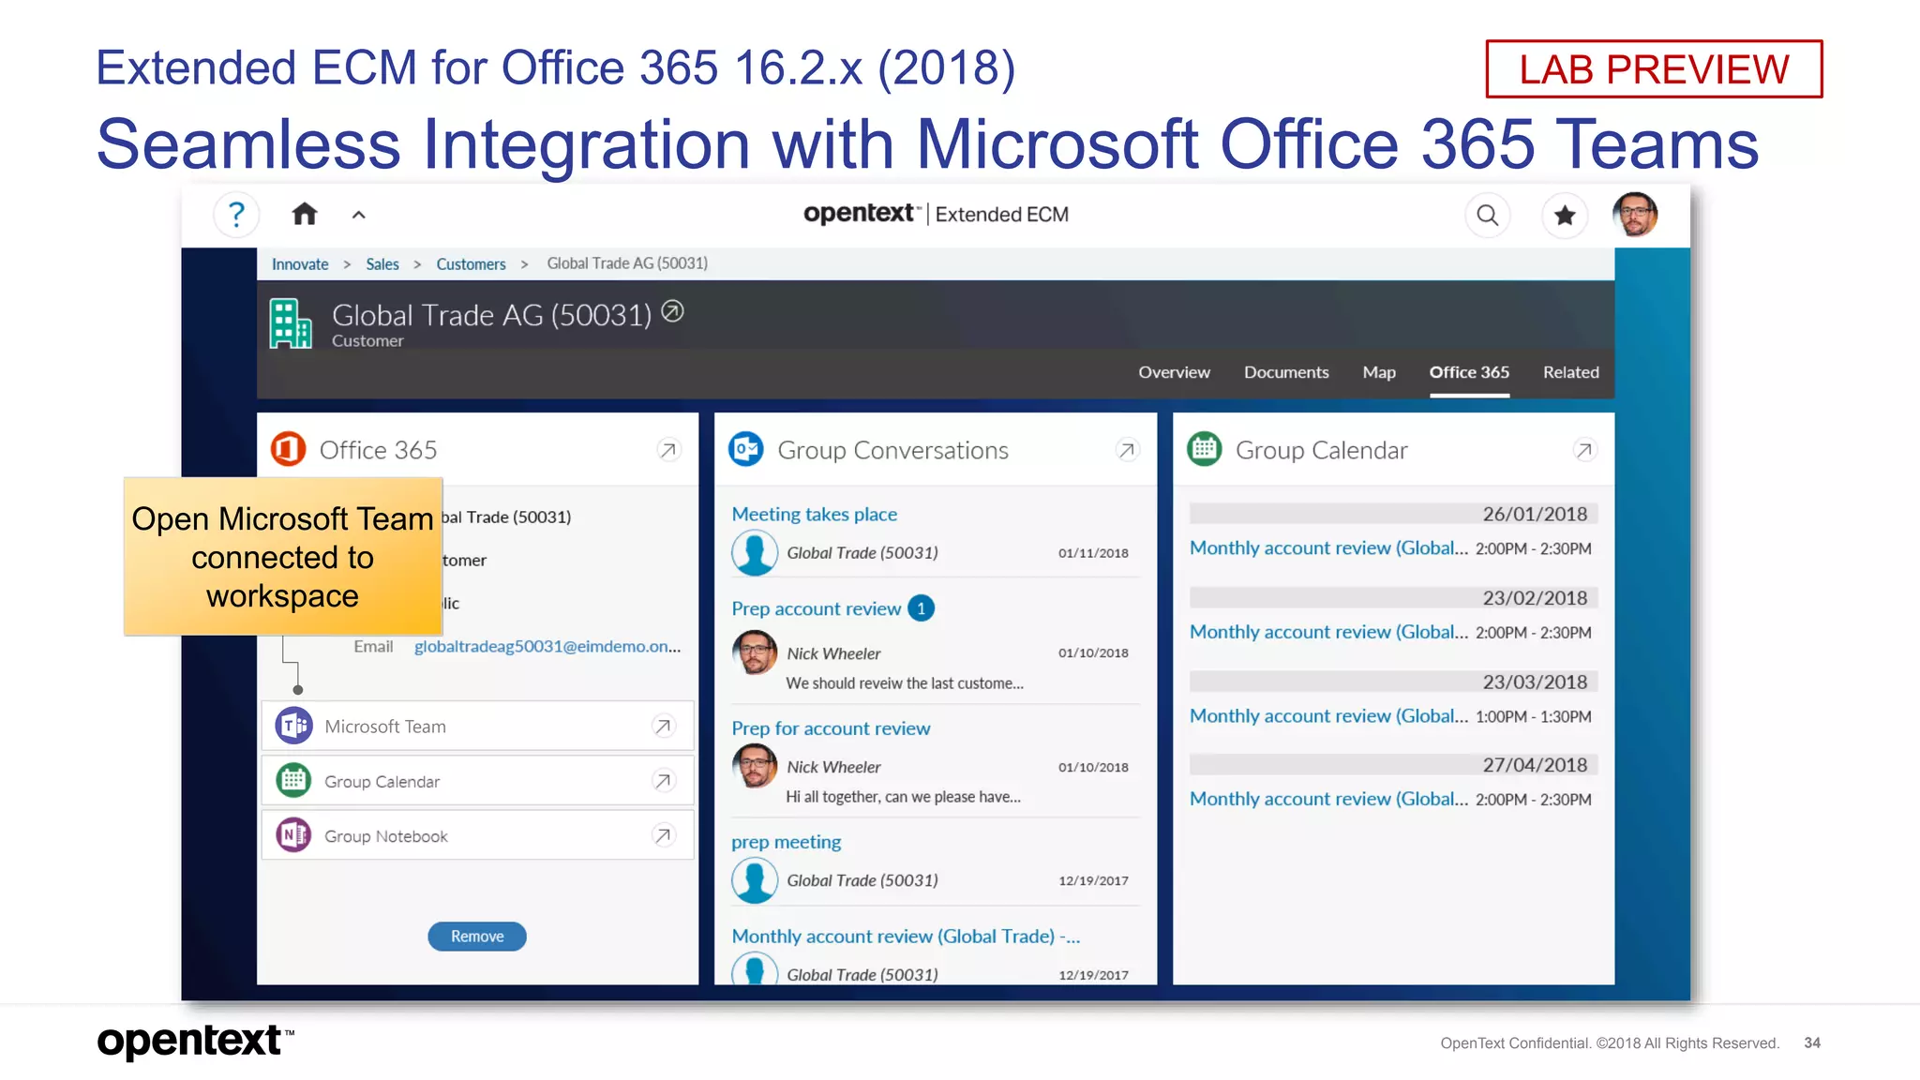Open the globaltradeag50031 email link
1920x1080 pixels.
pos(547,646)
